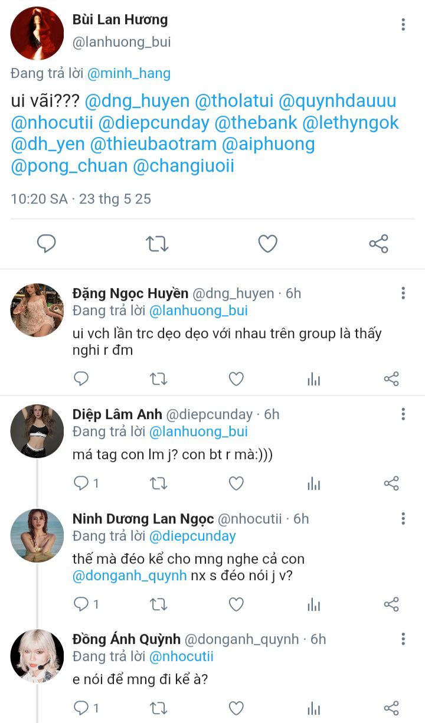
Task: Open reply on Đặng Ngọc Huyền's comment
Action: point(81,378)
